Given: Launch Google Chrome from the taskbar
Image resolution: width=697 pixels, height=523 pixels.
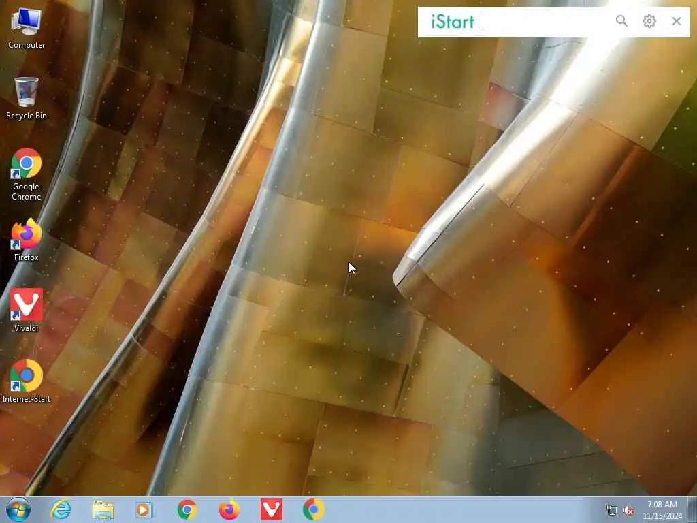Looking at the screenshot, I should [x=187, y=509].
